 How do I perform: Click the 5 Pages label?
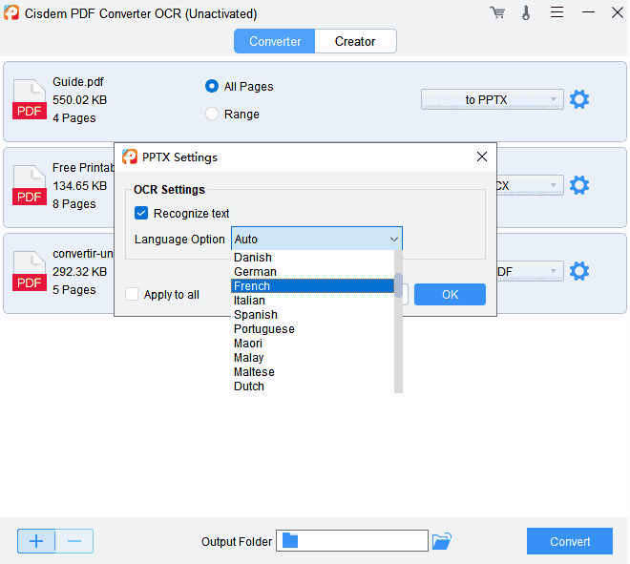point(73,289)
